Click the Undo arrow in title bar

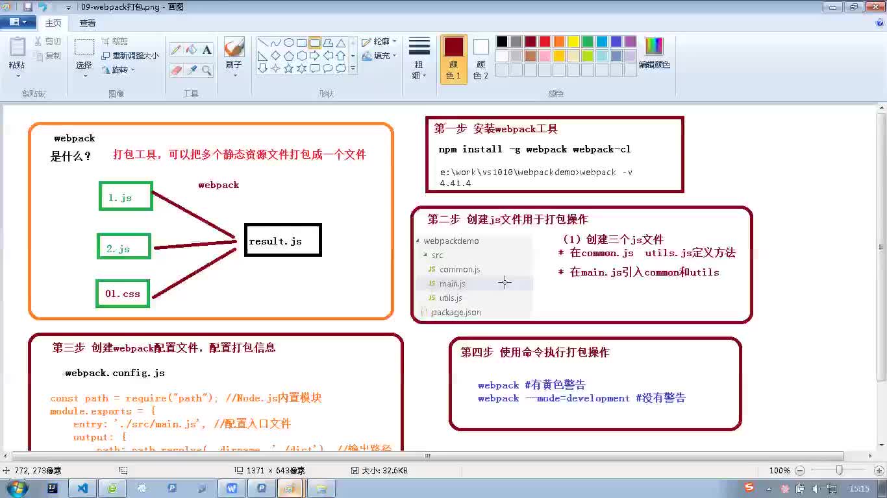pos(43,7)
